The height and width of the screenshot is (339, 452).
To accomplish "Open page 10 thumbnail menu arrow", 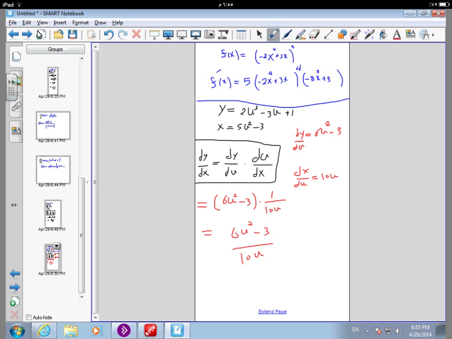I will tap(56, 246).
